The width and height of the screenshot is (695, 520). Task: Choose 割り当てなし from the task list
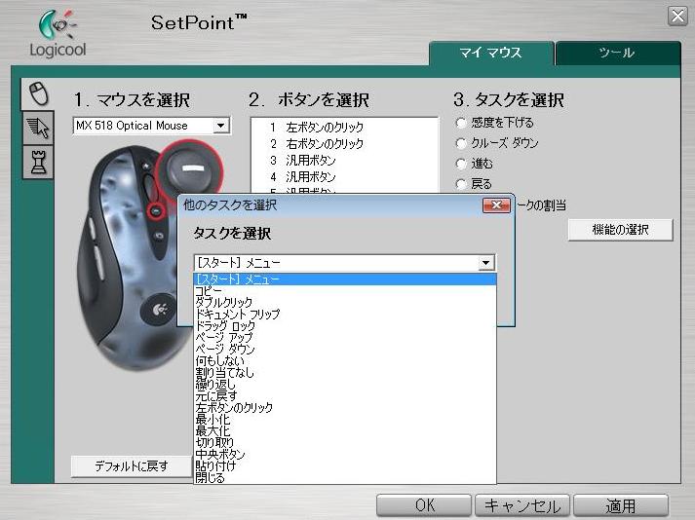pyautogui.click(x=345, y=373)
